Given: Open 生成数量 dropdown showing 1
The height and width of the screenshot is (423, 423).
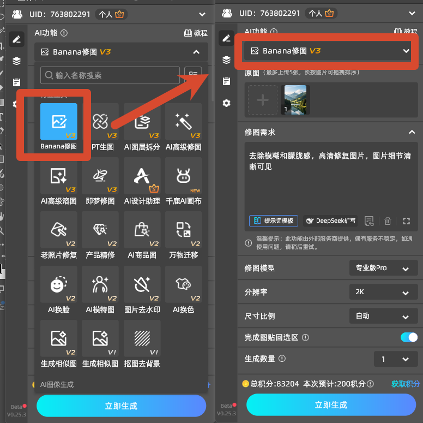Looking at the screenshot, I should (396, 359).
